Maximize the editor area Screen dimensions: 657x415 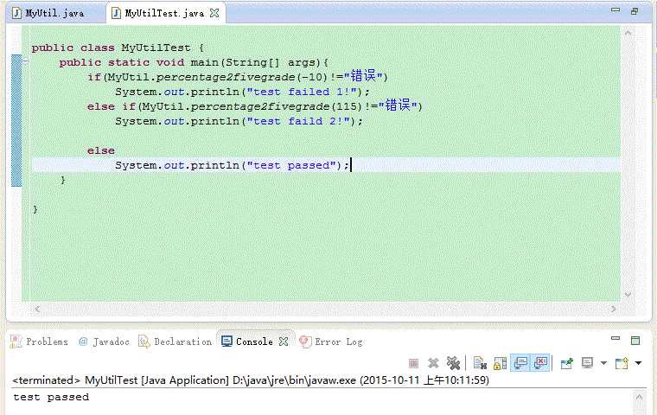coord(635,11)
